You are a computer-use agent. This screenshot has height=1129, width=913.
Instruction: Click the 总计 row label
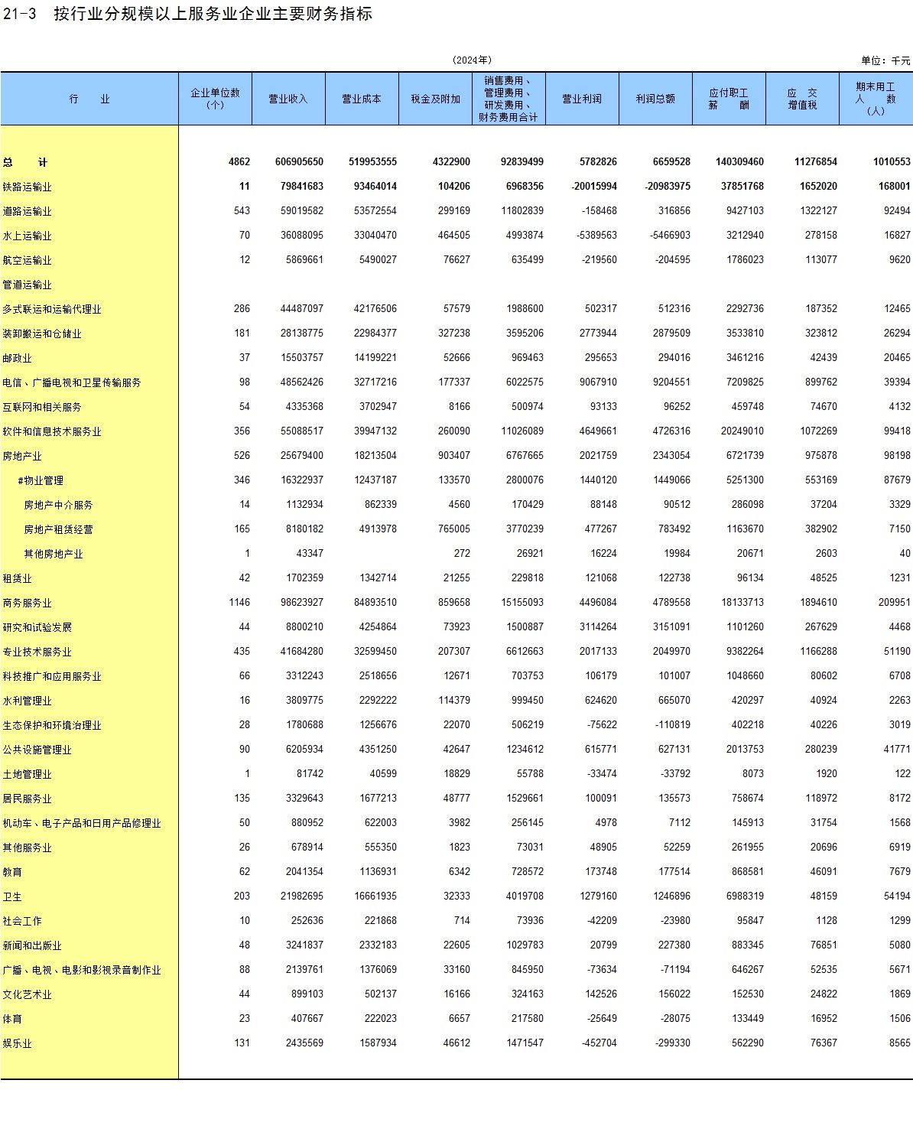click(24, 163)
